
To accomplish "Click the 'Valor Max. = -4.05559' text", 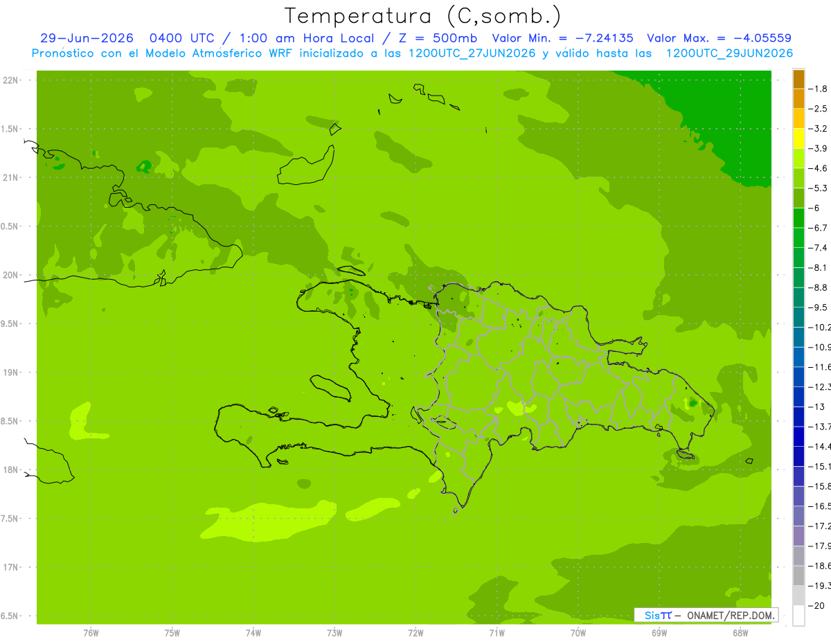I will point(719,38).
